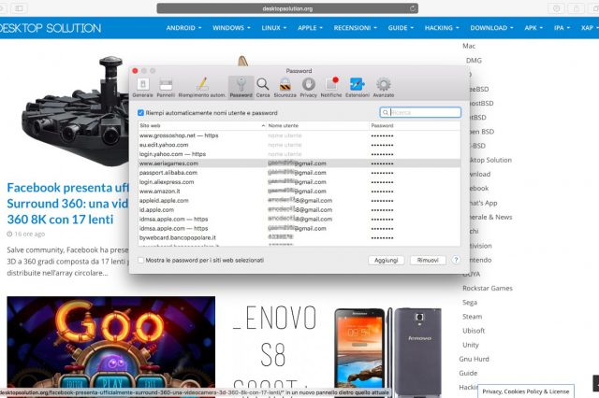Open the Surround 360 camera thumbnail

(75, 110)
